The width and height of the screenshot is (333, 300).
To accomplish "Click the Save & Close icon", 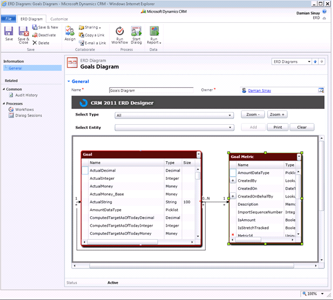I will coord(23,35).
